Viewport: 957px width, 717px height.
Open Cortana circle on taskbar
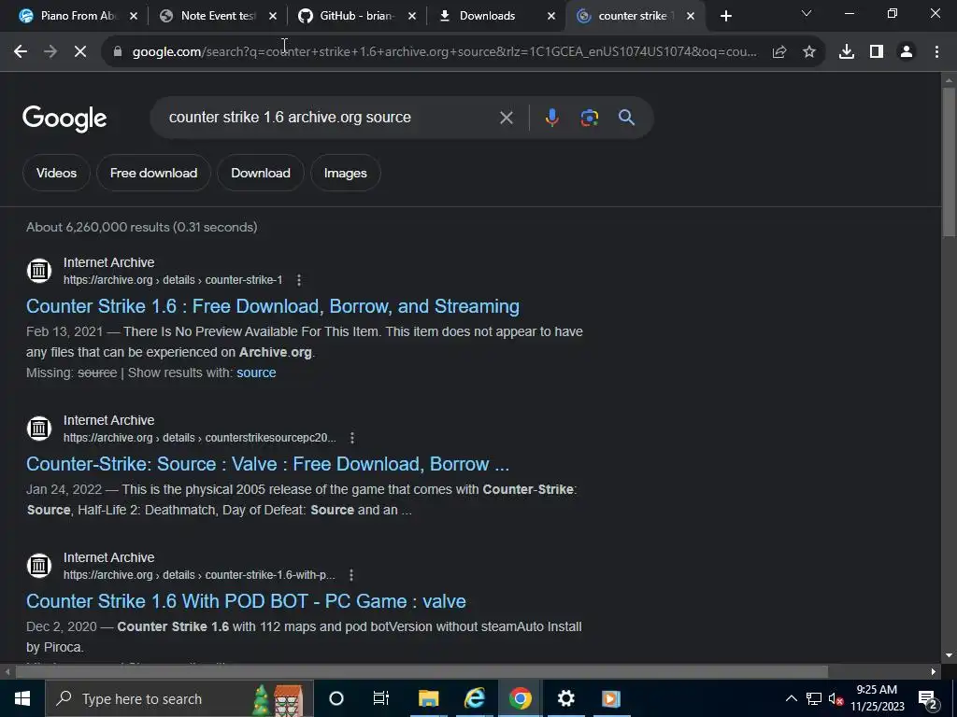pyautogui.click(x=336, y=698)
